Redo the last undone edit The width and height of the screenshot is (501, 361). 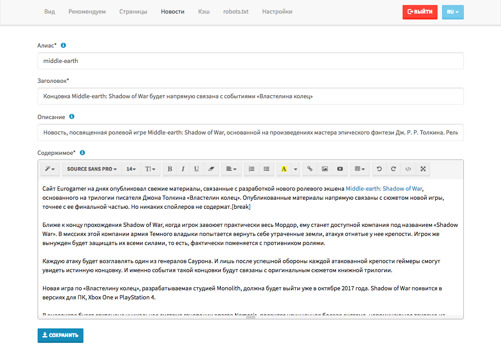click(x=394, y=169)
